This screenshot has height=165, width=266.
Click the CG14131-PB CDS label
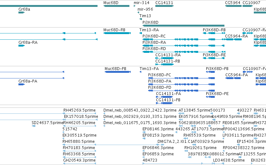click(168, 100)
